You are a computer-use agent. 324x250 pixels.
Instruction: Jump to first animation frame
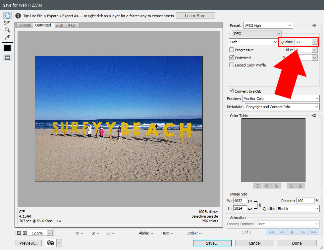point(271,232)
